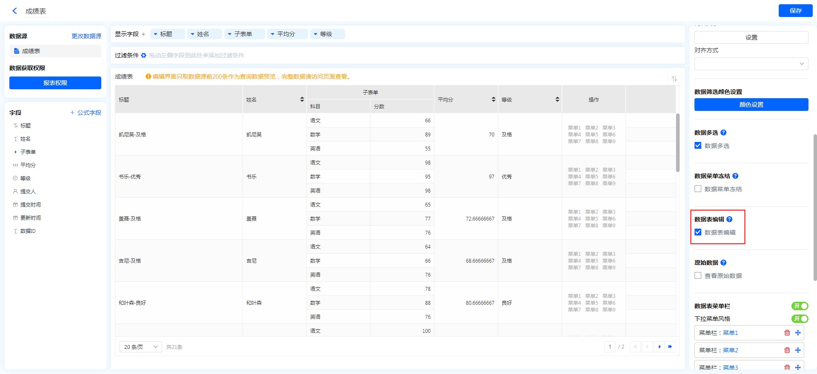This screenshot has height=374, width=817.
Task: Click the sort icon on 姓名 column
Action: 302,99
